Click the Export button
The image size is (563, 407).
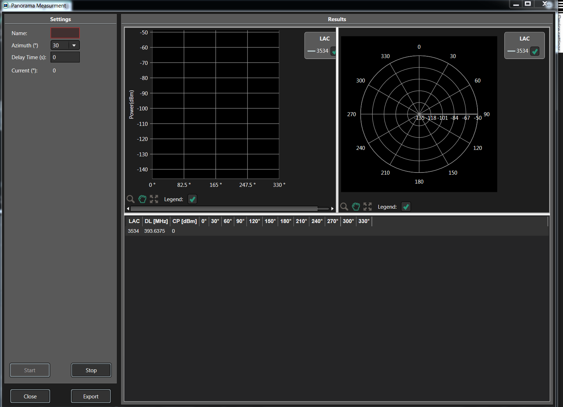click(x=91, y=396)
